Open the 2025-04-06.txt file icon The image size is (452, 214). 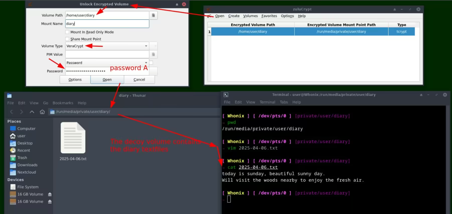coord(73,138)
